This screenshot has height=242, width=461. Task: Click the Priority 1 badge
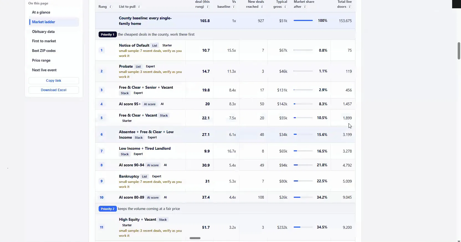pos(107,35)
